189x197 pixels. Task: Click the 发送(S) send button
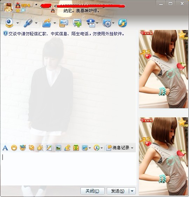118,191
